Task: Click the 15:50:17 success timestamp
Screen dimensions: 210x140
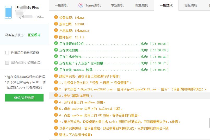Action: 159,63
